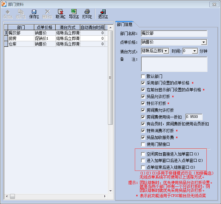Viewport: 221px width, 204px height.
Task: Uncheck 货品允许打折 checkbox
Action: 143,96
